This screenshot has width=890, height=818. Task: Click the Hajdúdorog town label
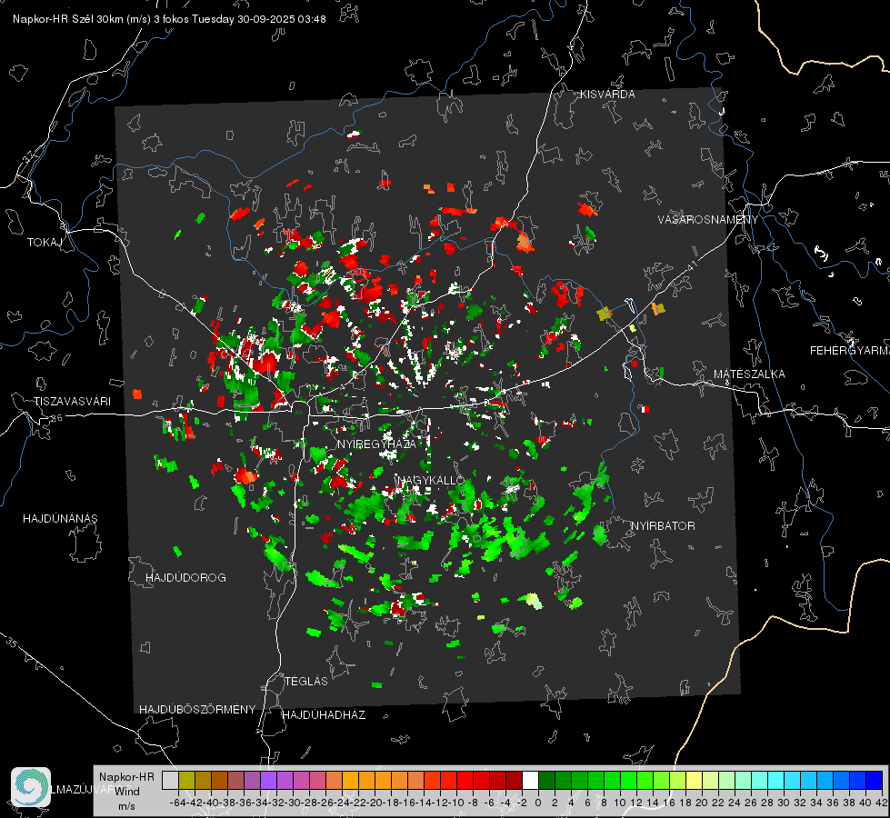point(185,578)
